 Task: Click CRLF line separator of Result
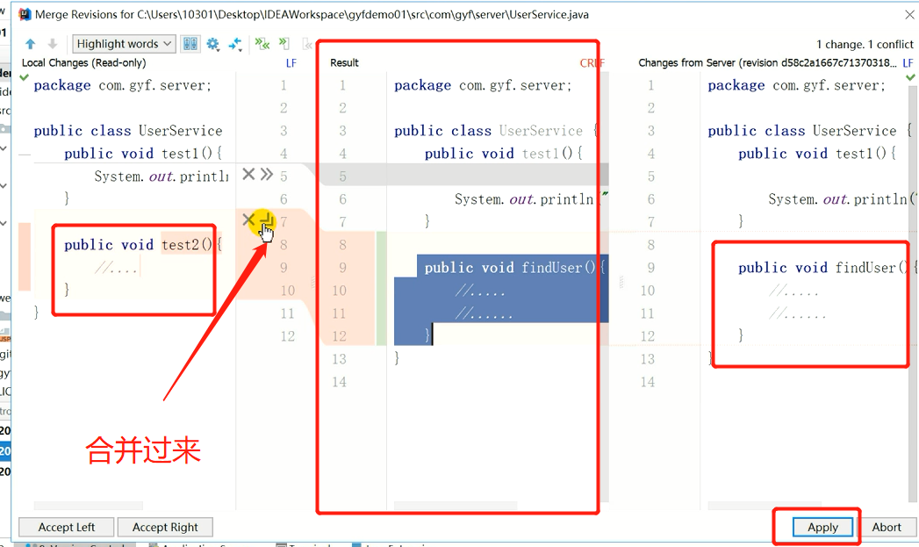592,62
